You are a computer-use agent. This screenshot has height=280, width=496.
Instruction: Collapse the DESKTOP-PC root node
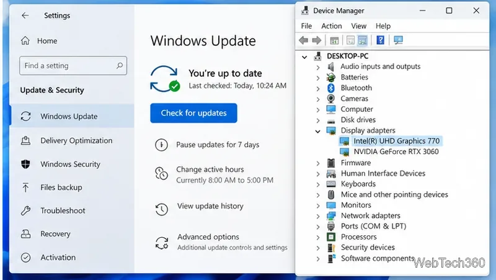coord(304,57)
